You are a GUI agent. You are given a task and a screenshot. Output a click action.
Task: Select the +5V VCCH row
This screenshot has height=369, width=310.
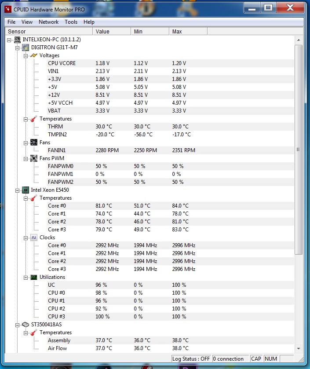(171, 103)
